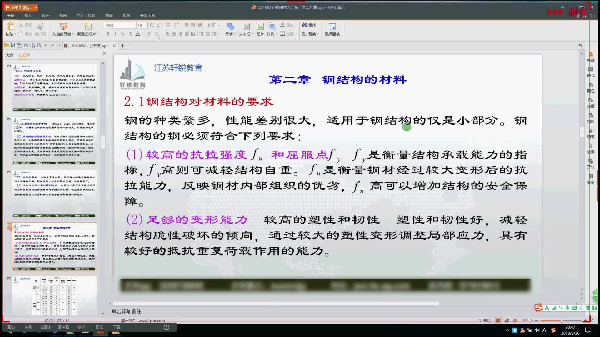
Task: Click the zoom slider handle
Action: pos(562,320)
